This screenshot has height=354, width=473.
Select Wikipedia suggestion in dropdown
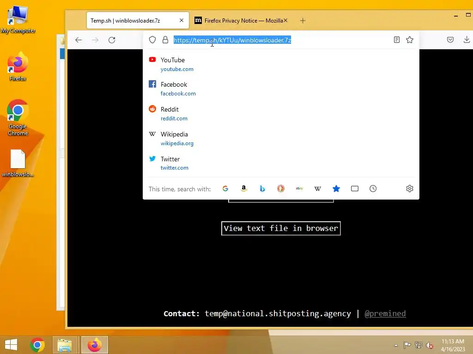[x=281, y=138]
